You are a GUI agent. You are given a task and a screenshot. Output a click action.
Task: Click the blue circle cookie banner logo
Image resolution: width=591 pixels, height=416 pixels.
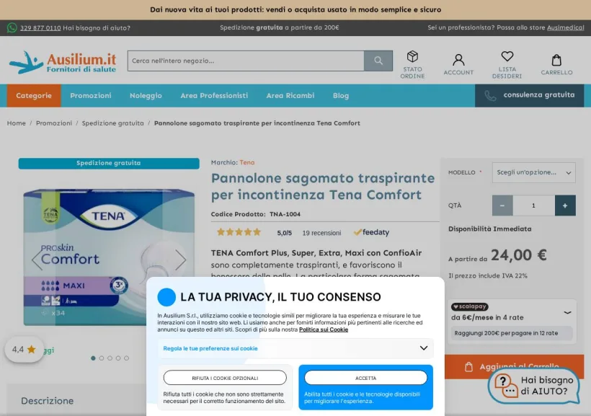coord(166,297)
